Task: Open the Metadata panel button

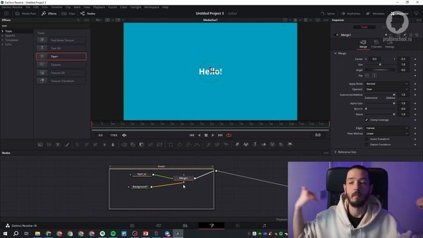Action: tap(375, 13)
